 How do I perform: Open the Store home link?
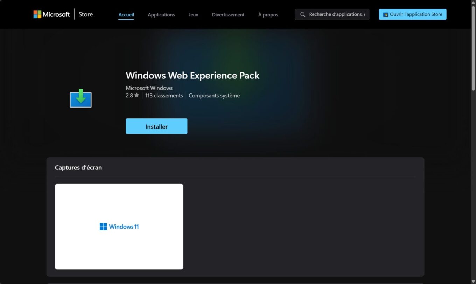coord(86,14)
